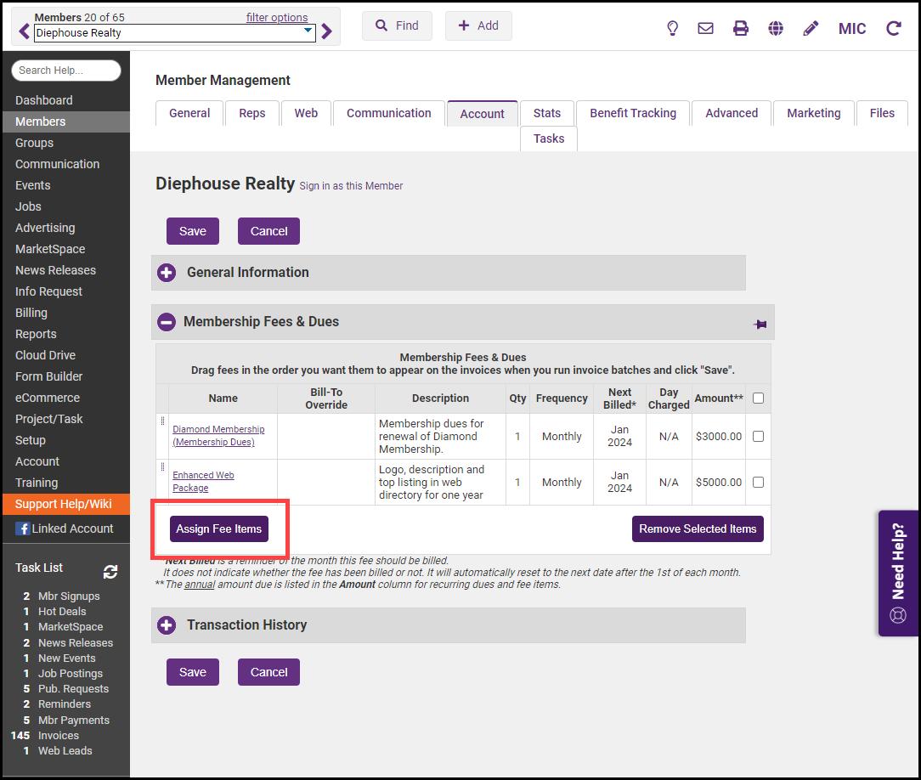Open the envelope email icon
921x780 pixels.
(x=705, y=28)
